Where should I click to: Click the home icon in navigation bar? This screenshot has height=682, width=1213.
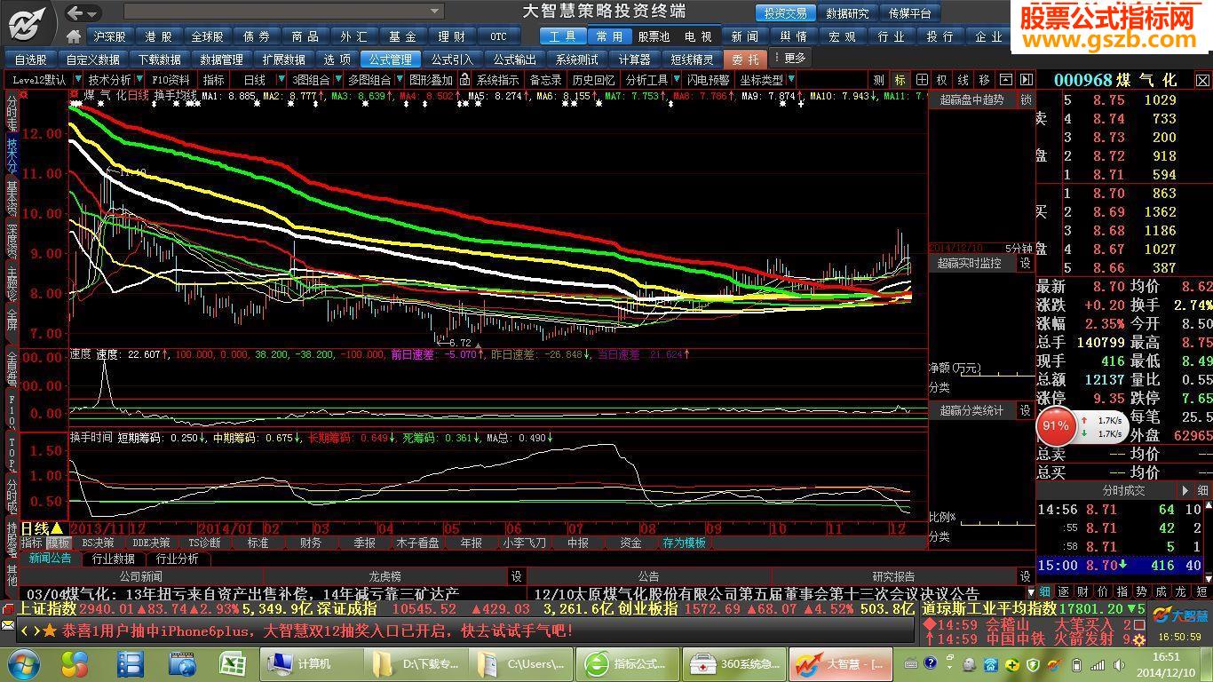75,36
